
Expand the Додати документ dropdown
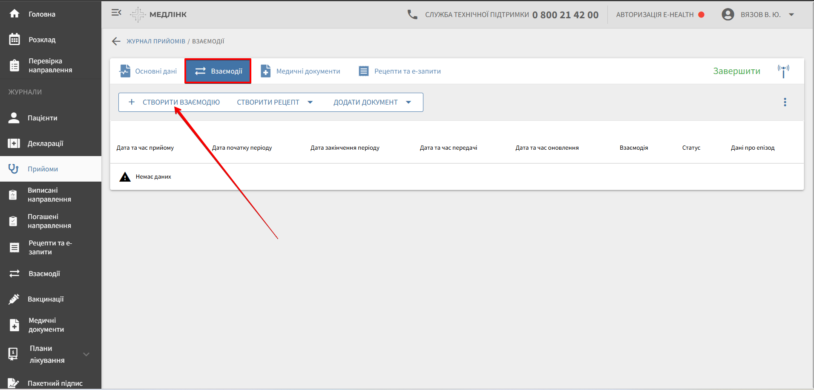point(408,102)
